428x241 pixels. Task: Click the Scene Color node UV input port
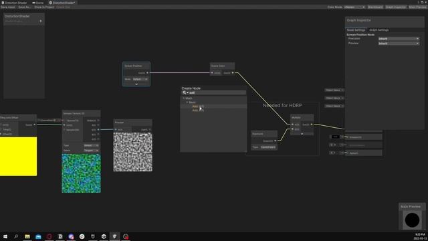[x=212, y=73]
